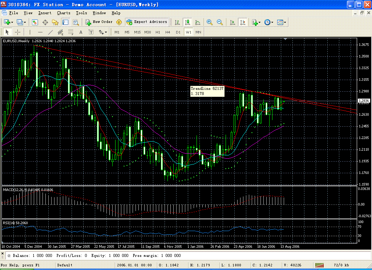Viewport: 372px width, 270px height.
Task: Toggle the Navigator folder-star icon
Action: 55,22
